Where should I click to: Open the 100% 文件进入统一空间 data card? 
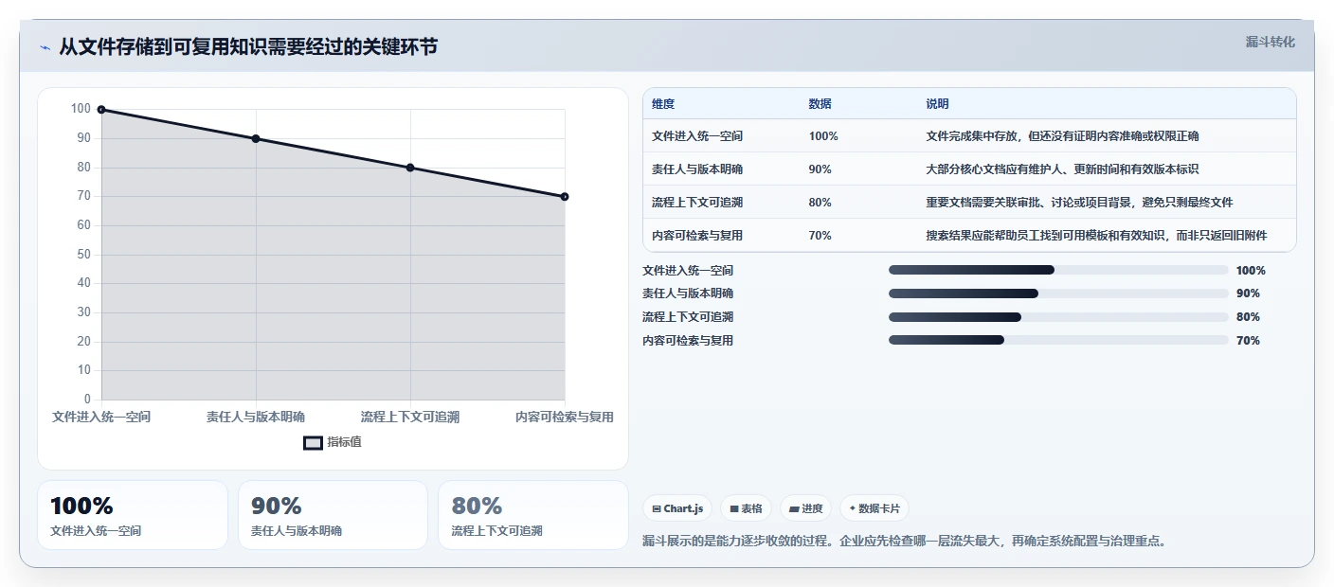click(x=133, y=515)
